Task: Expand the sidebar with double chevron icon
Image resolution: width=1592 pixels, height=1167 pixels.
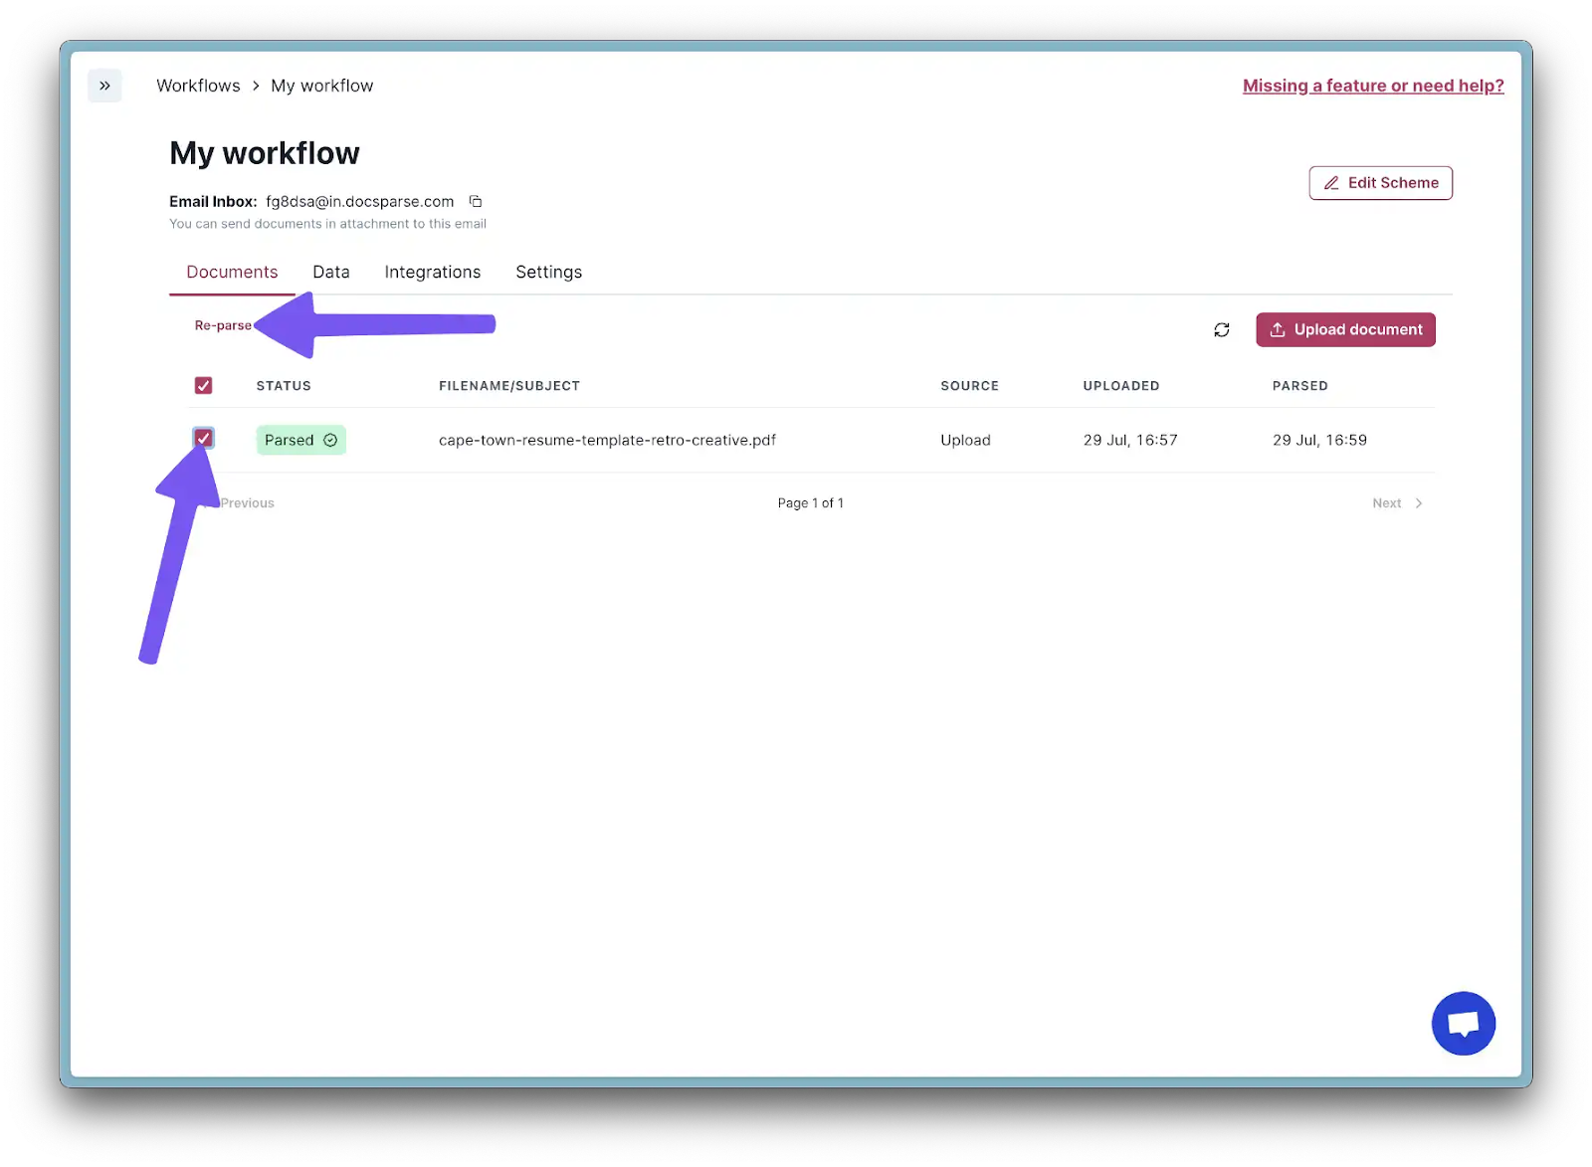Action: click(x=104, y=86)
